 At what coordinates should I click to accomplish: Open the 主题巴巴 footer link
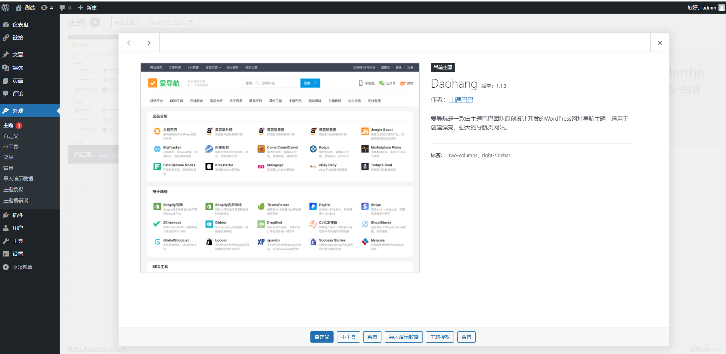pos(97,349)
